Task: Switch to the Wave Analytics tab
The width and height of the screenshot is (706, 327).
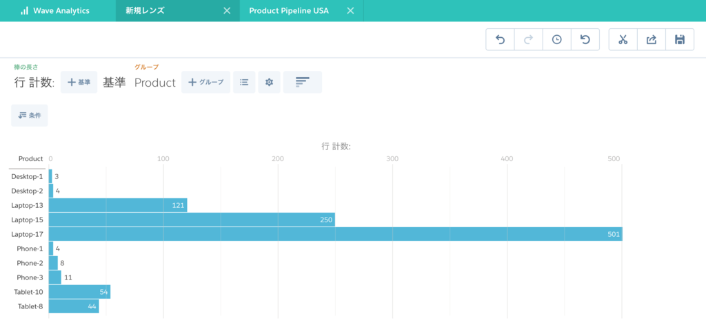Action: tap(58, 11)
